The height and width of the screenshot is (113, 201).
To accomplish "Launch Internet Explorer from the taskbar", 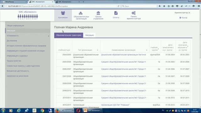I will pyautogui.click(x=19, y=110).
